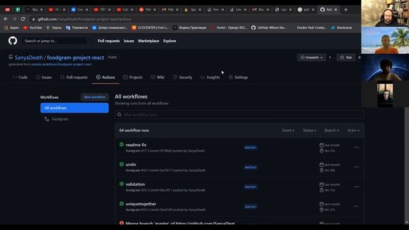Click participant thumbnail with palm trees

[x=385, y=40]
